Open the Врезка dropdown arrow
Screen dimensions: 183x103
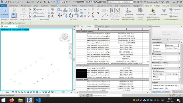coord(43,9)
